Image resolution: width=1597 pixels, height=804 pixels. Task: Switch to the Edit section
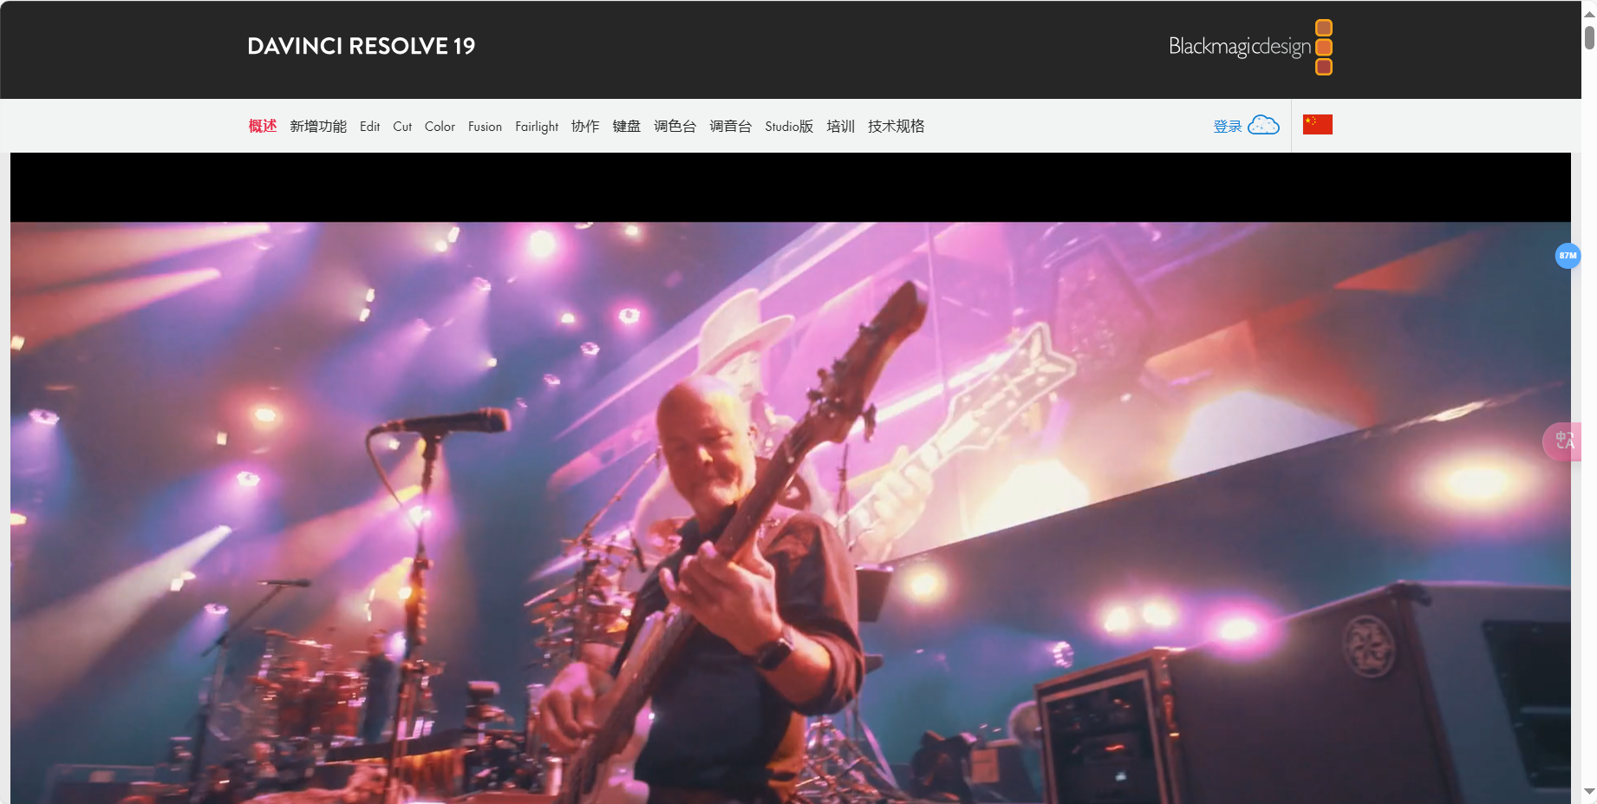[369, 126]
